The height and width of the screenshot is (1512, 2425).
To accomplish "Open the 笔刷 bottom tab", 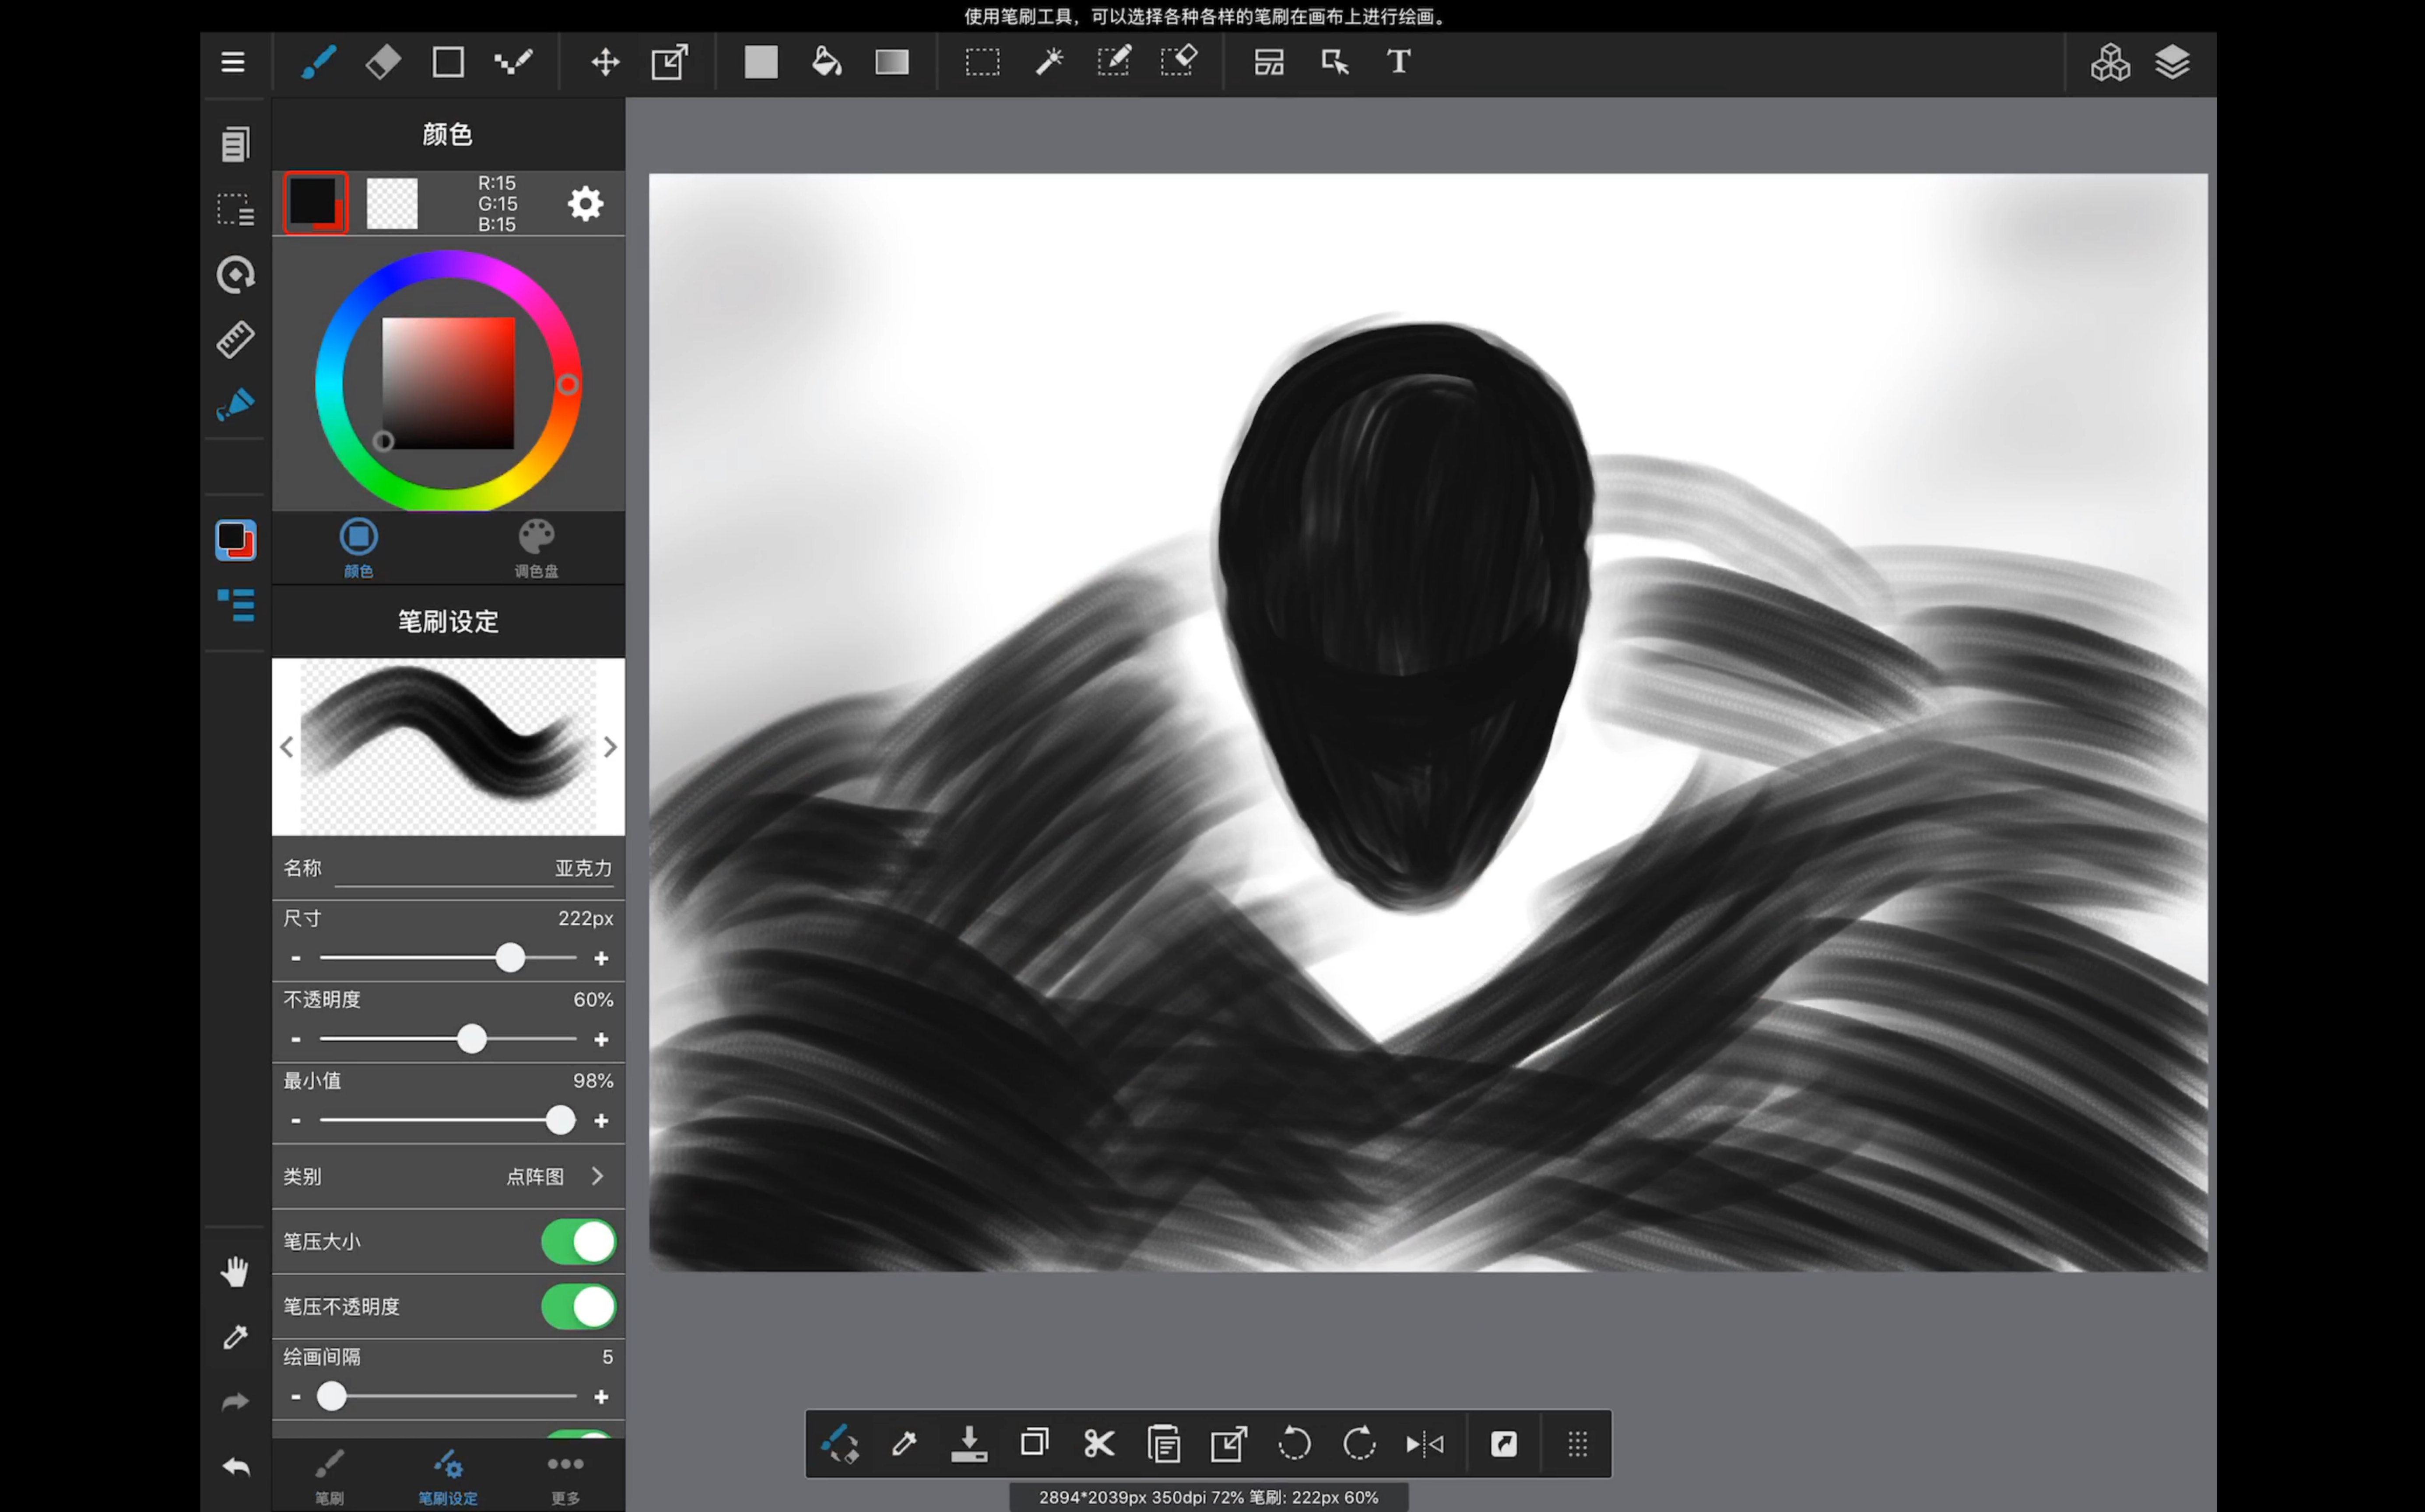I will click(x=329, y=1477).
